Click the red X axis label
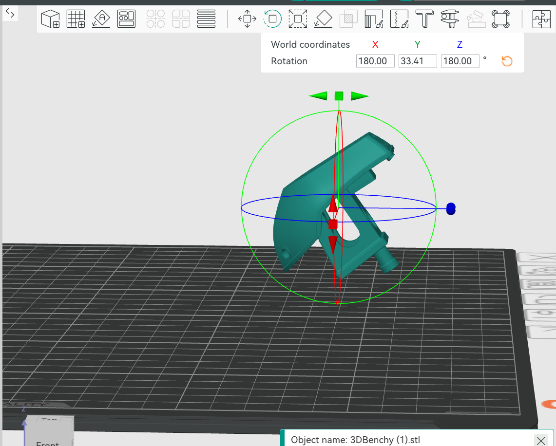The image size is (556, 446). (x=375, y=44)
